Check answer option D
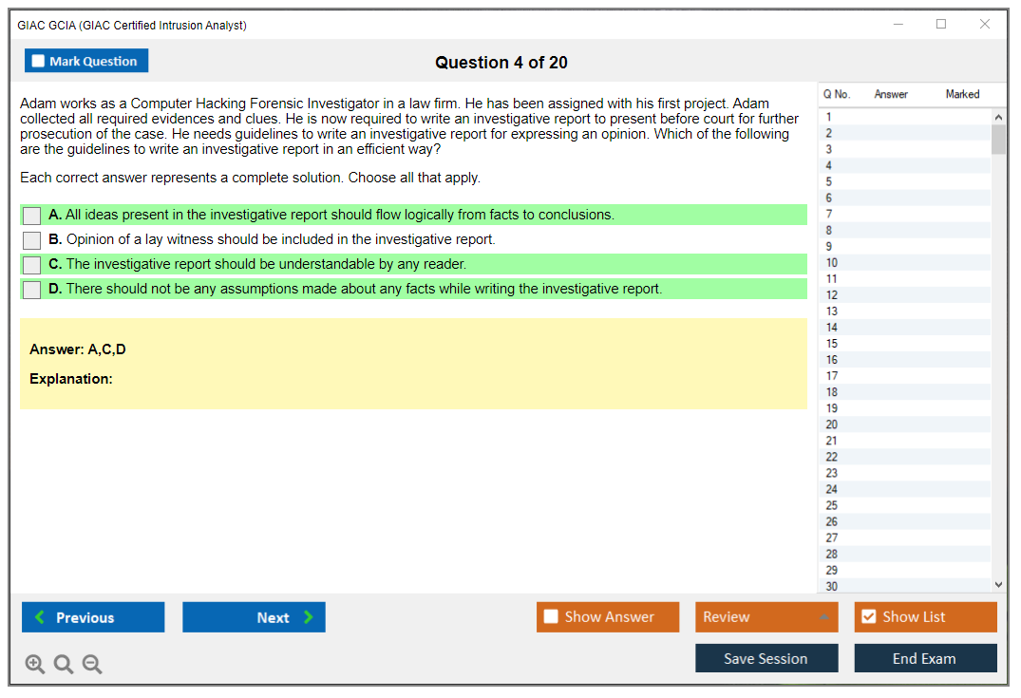Viewport: 1021px width, 698px height. coord(30,289)
